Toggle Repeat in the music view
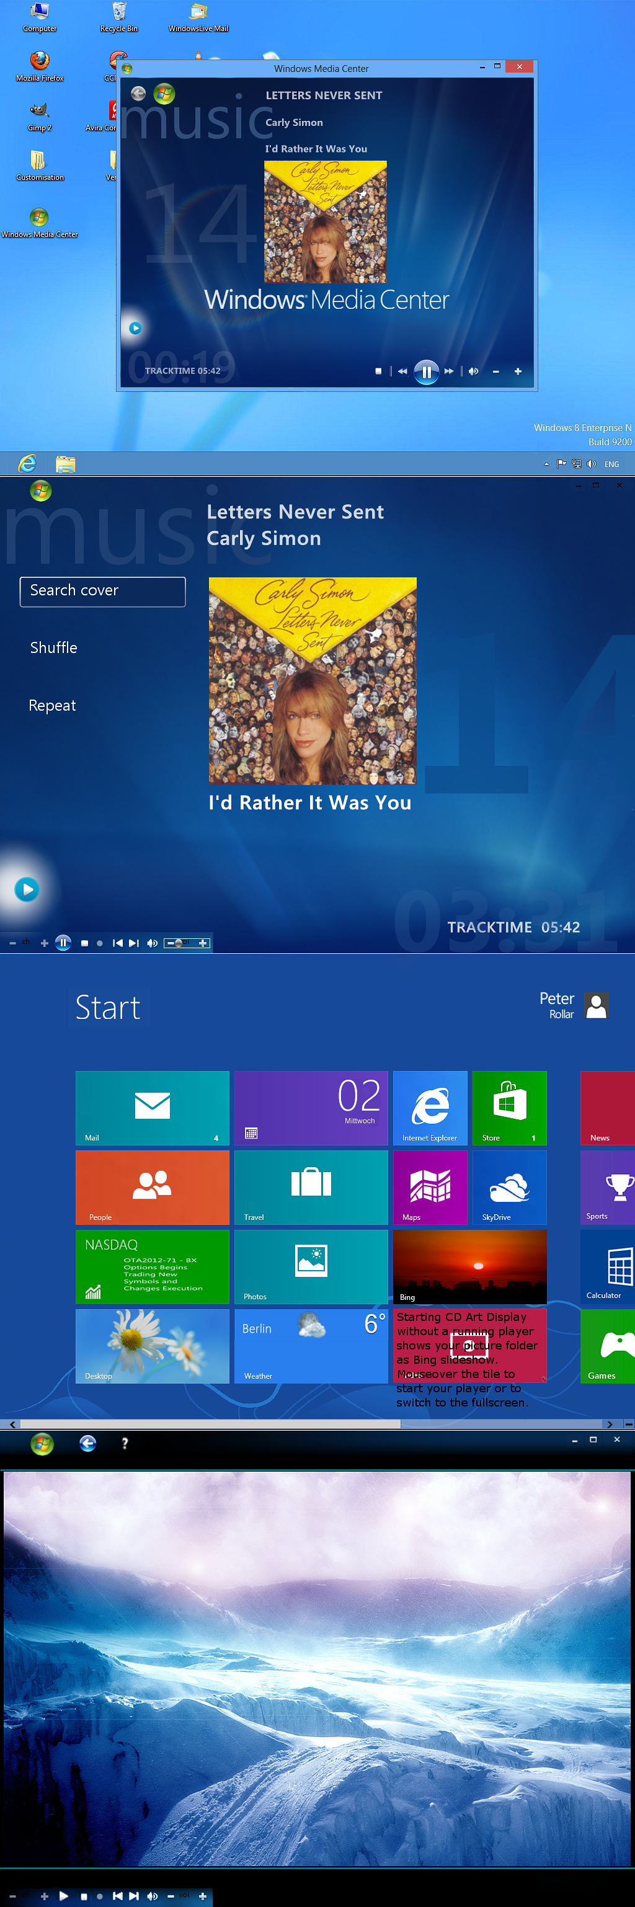Screen dimensions: 635x1907 point(52,706)
